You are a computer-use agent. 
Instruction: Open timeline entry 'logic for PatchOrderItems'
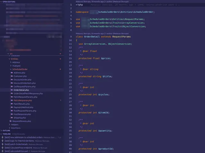tap(19, 141)
